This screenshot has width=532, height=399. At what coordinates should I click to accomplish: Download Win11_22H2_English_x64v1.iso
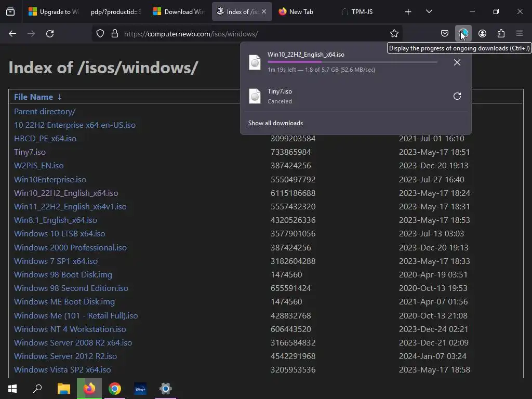point(70,207)
